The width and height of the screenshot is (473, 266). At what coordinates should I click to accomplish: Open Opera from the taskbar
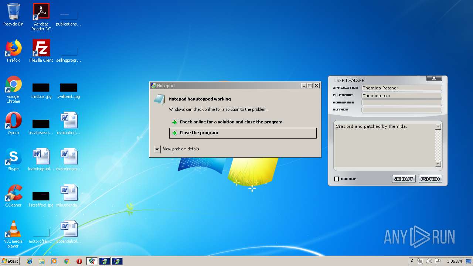tap(79, 261)
